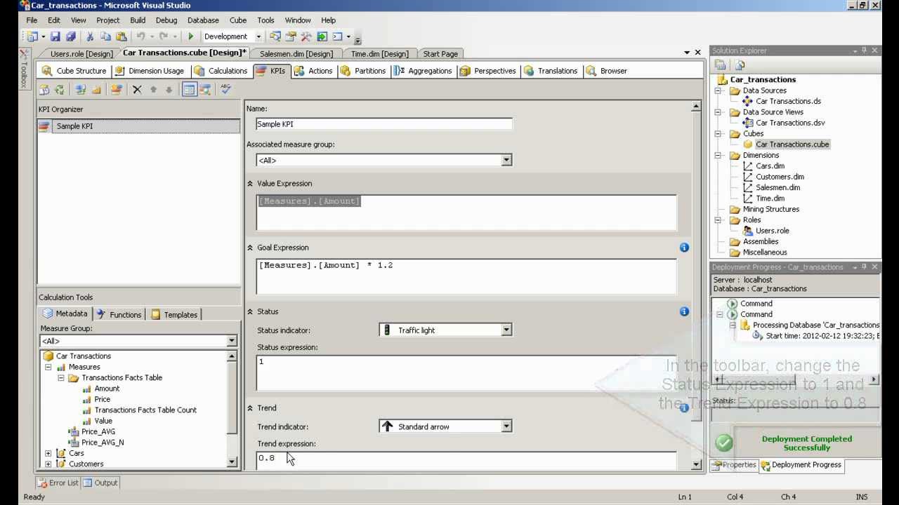This screenshot has height=505, width=899.
Task: Open the Cube menu
Action: 238,20
